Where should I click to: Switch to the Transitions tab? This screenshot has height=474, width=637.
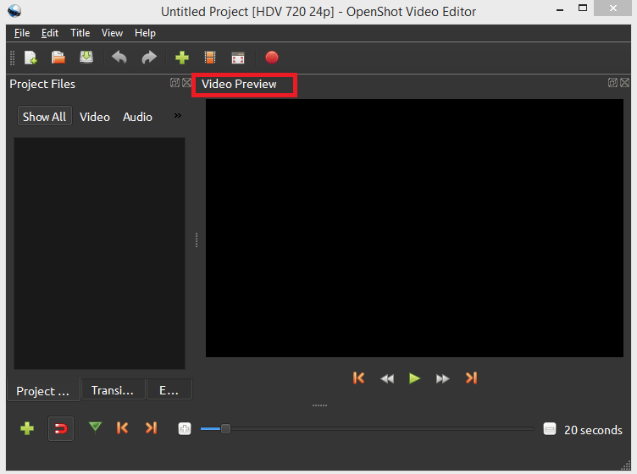113,390
